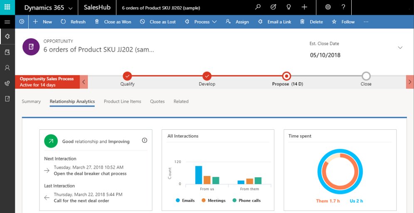Click Close as Won
Screen dimensions: 414x213
pyautogui.click(x=113, y=22)
